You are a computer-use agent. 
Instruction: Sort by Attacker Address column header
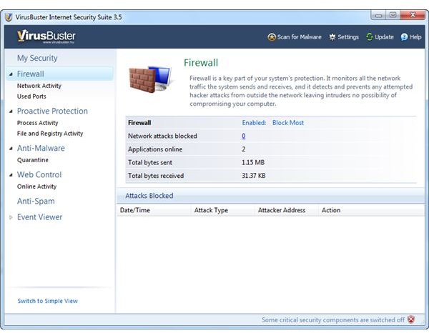point(287,210)
